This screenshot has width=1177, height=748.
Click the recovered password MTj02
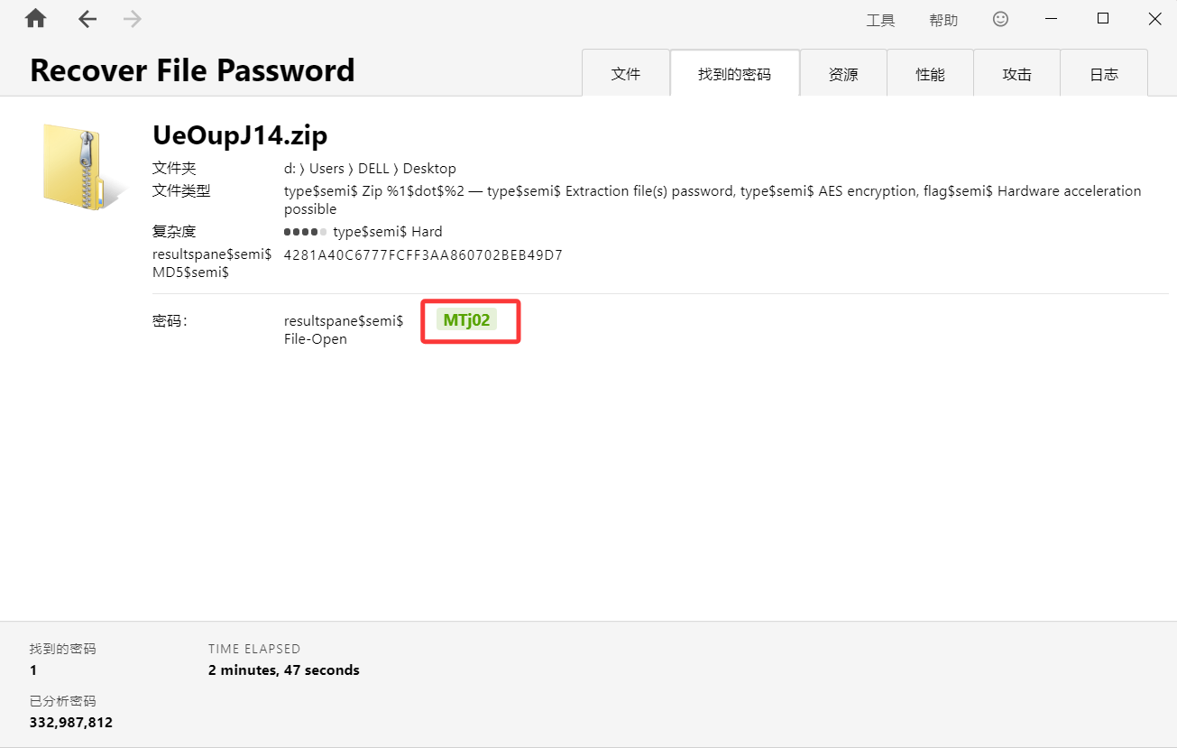[466, 319]
